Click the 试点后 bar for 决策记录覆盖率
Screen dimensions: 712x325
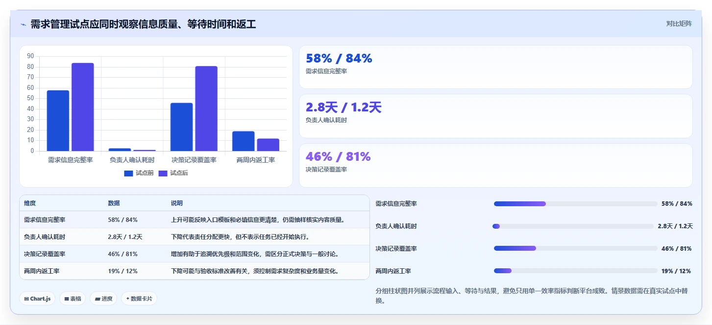(206, 108)
